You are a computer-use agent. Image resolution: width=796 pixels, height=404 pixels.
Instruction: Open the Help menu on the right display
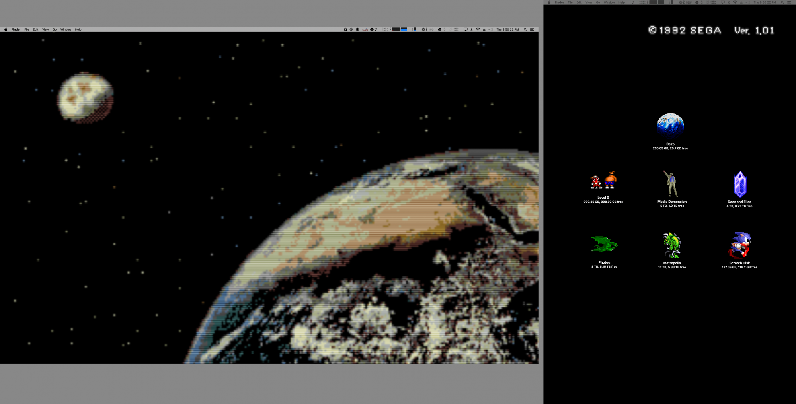click(x=622, y=2)
